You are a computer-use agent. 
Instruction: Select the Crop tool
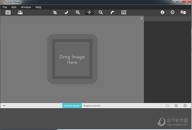[x=55, y=12]
